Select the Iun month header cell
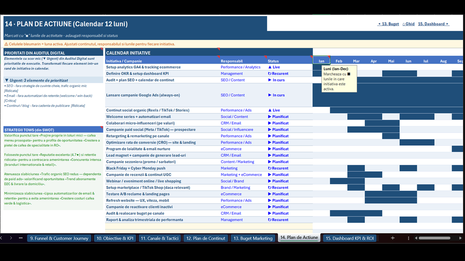 (x=408, y=61)
